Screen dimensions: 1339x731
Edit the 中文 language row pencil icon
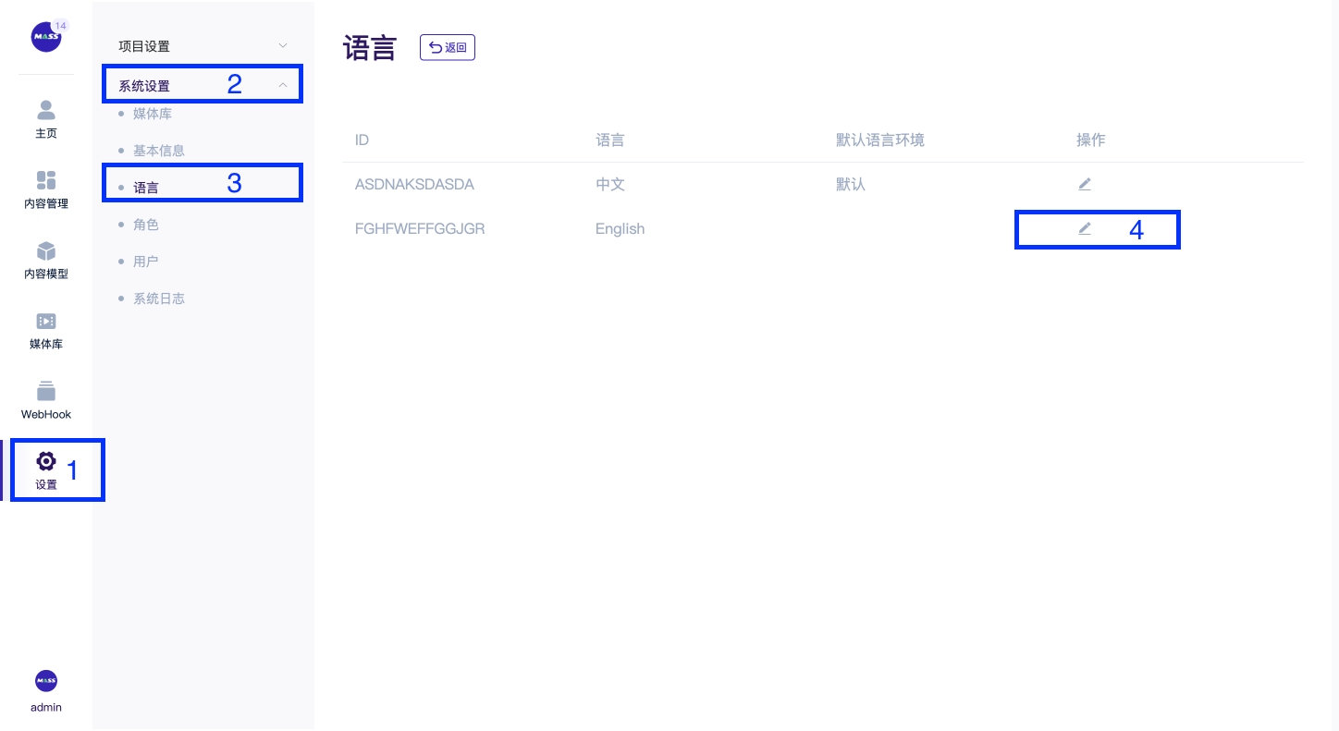[1085, 184]
